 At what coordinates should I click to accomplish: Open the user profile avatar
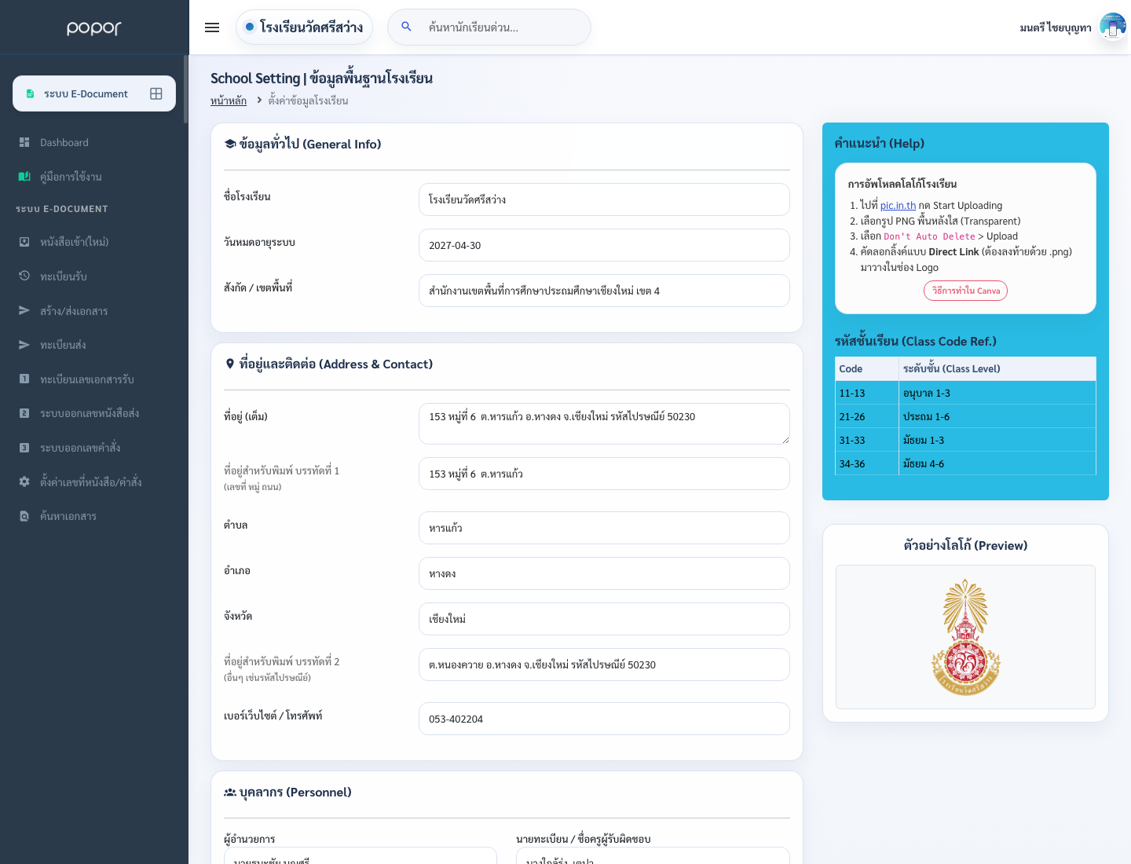[x=1112, y=27]
